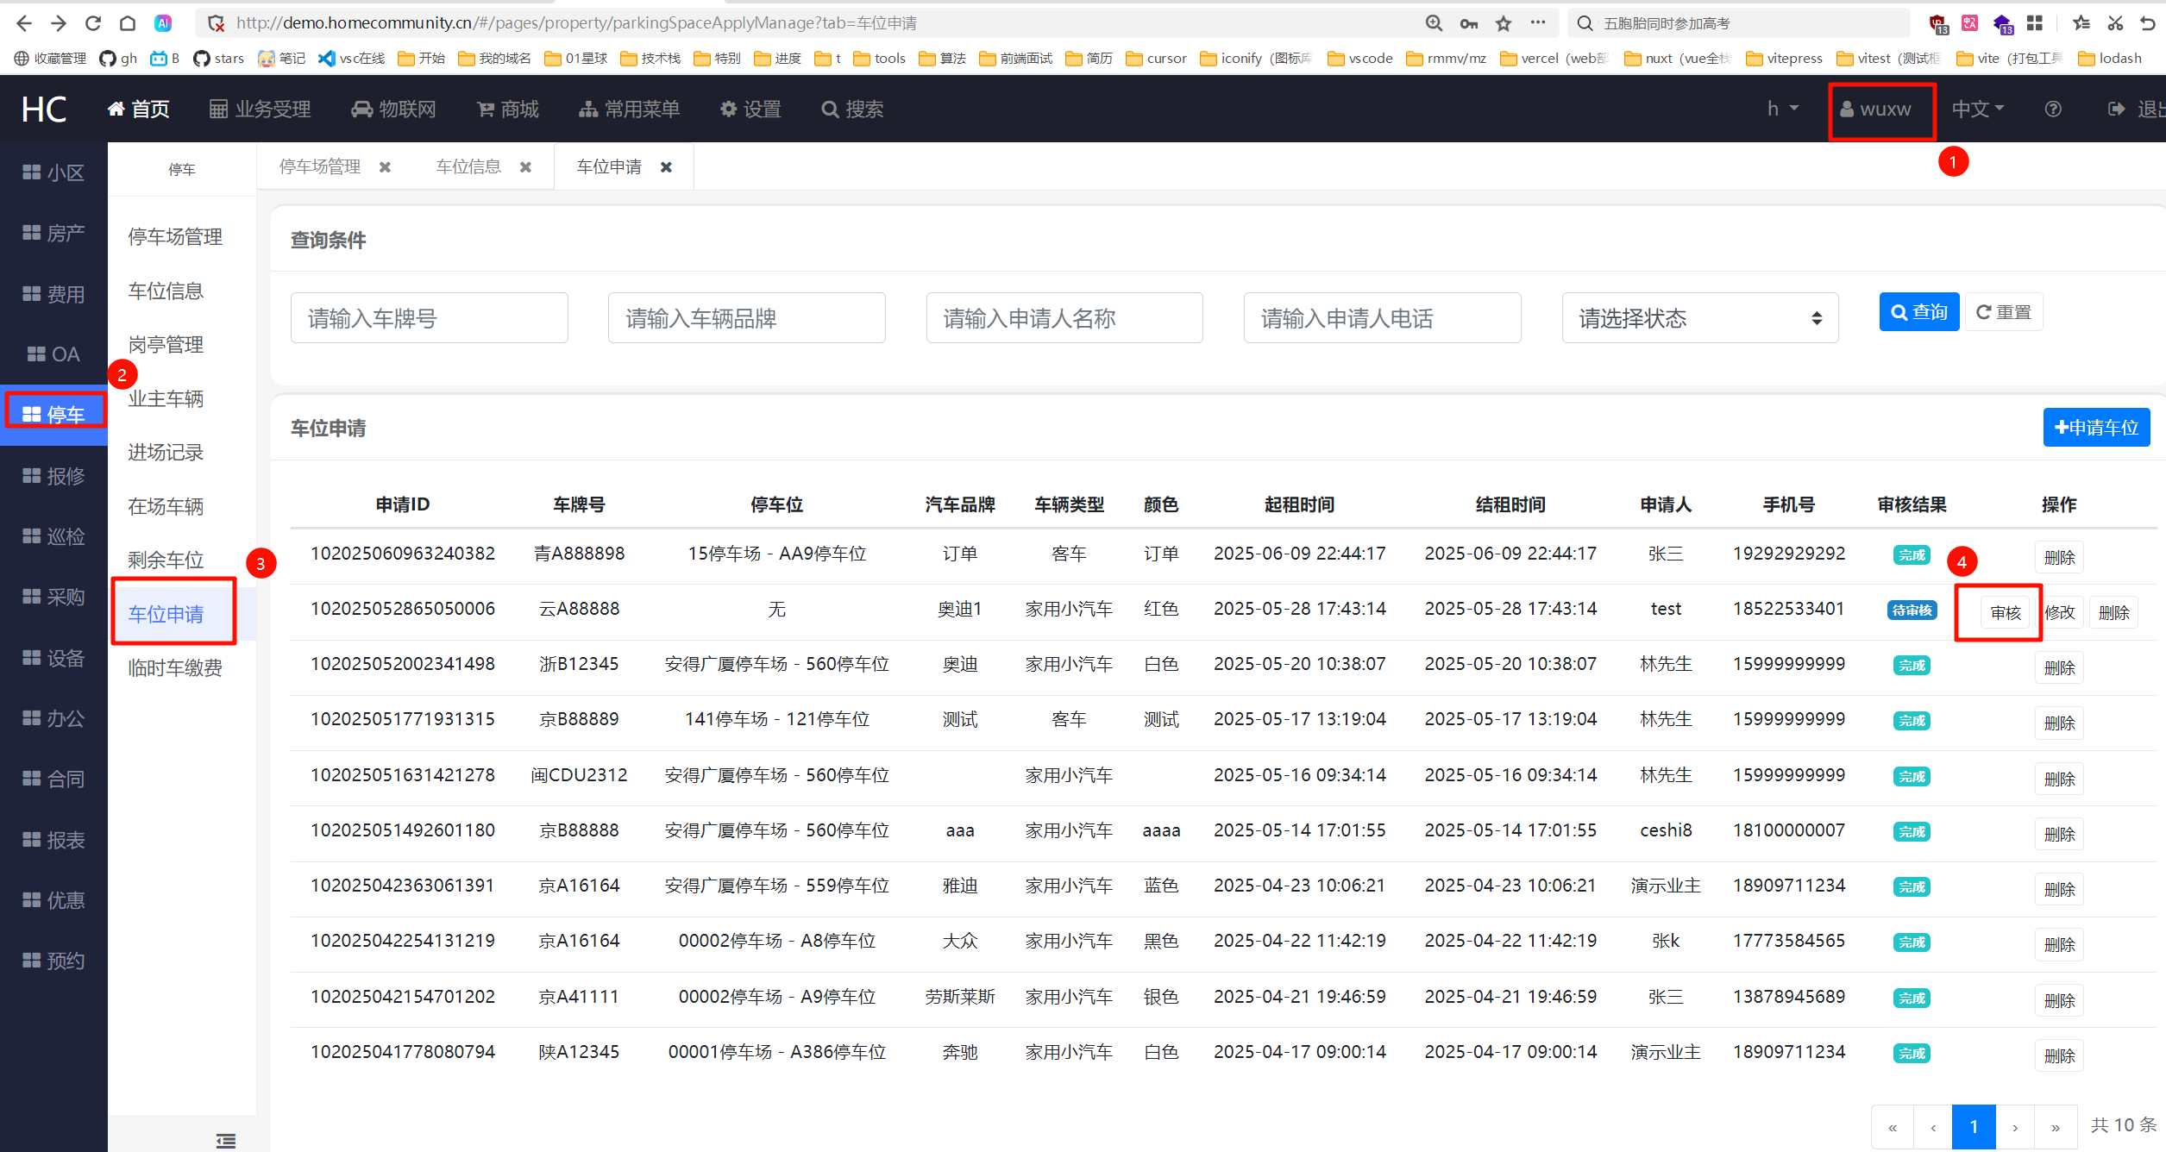This screenshot has width=2166, height=1152.
Task: Open browser home page icon
Action: point(128,23)
